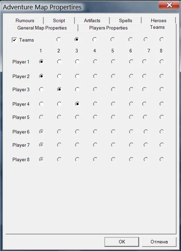
Task: Close the Adventure Map Properties window
Action: tap(169, 5)
